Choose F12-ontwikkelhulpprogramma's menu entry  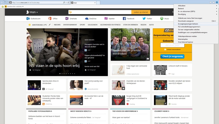tap(196, 27)
